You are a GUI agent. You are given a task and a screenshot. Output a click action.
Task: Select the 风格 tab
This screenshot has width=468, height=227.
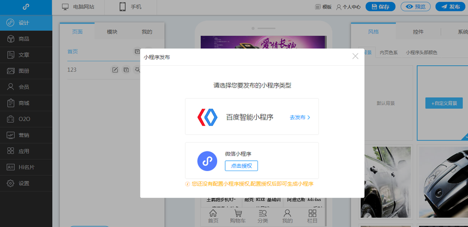tap(373, 31)
